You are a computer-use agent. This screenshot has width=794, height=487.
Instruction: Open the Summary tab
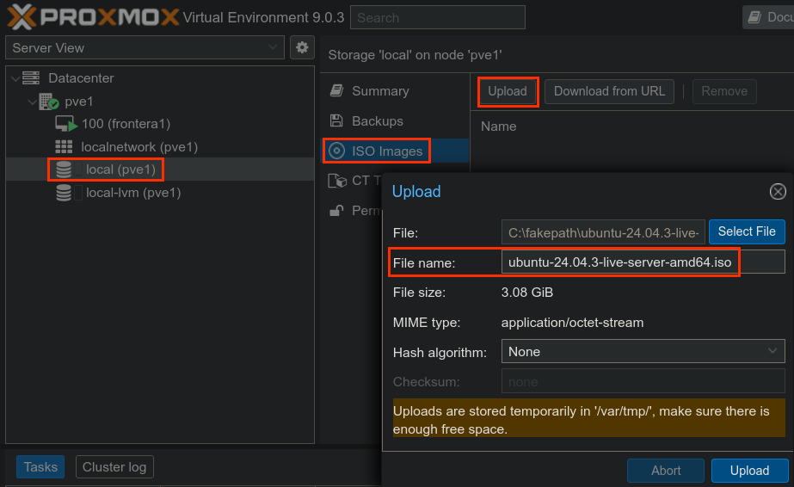[380, 91]
